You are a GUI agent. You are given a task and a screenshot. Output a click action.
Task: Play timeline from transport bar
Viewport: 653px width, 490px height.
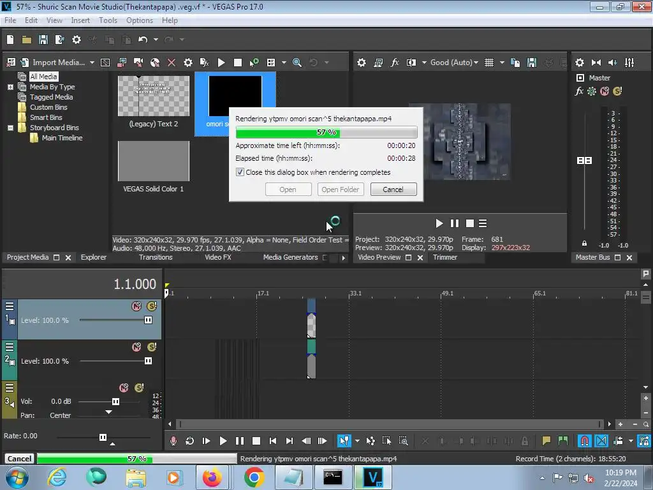coord(223,441)
